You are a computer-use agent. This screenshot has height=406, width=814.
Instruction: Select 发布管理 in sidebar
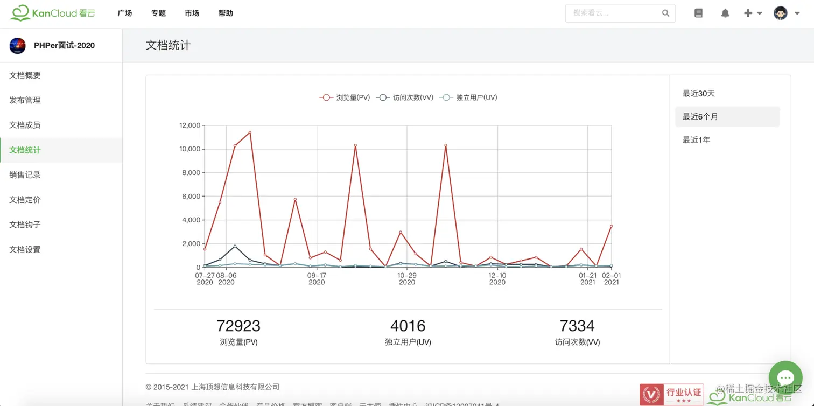click(x=61, y=100)
